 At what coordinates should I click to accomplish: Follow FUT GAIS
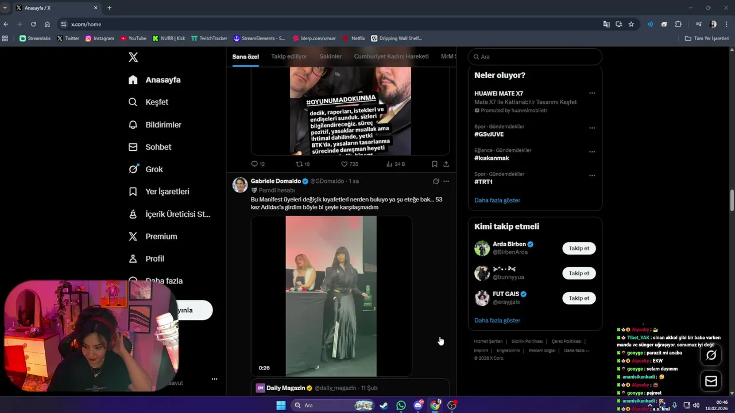[579, 298]
